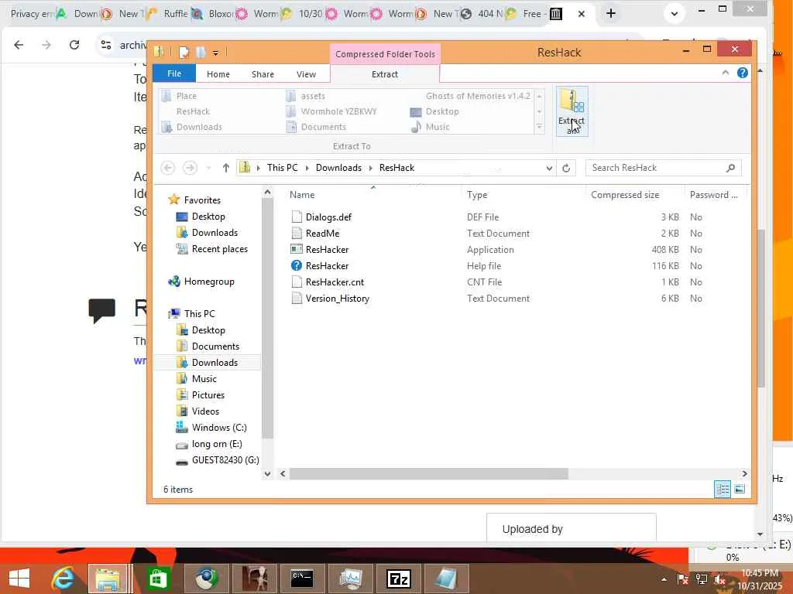
Task: Click Downloads in the address path
Action: (338, 168)
